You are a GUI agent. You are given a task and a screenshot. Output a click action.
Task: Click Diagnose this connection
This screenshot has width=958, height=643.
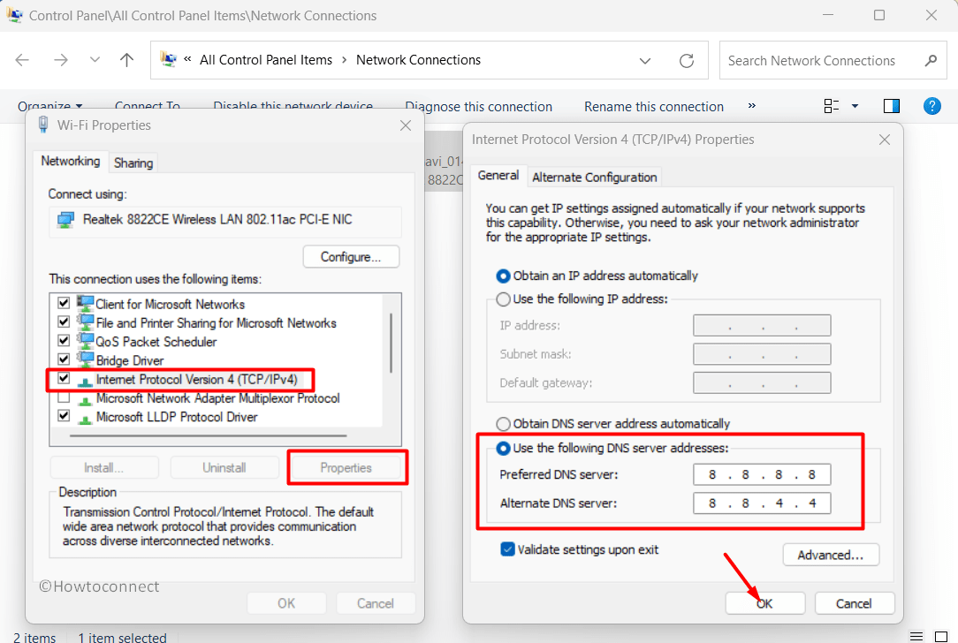click(x=478, y=107)
